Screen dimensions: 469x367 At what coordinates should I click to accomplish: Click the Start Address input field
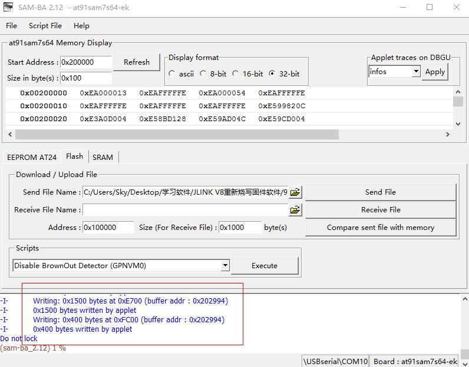click(x=86, y=62)
